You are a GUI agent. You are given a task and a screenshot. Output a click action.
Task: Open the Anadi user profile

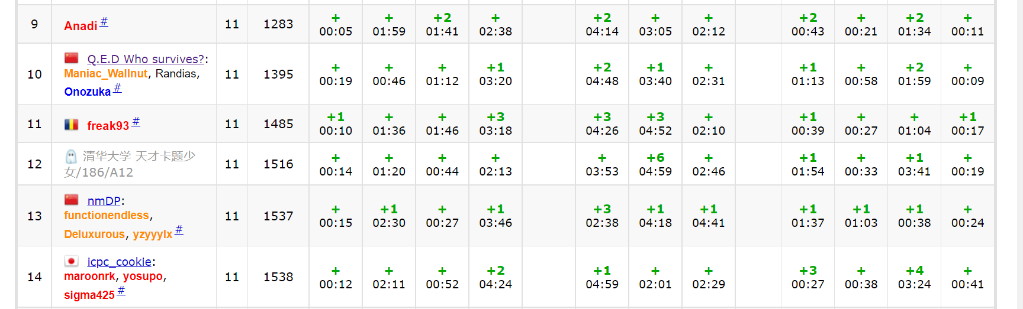coord(81,26)
